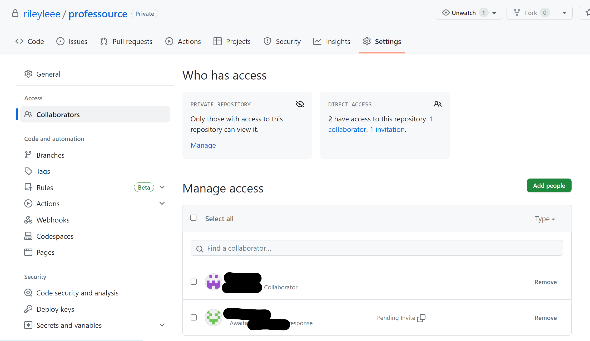This screenshot has height=341, width=590.
Task: Click the Pull requests branch icon
Action: [104, 41]
